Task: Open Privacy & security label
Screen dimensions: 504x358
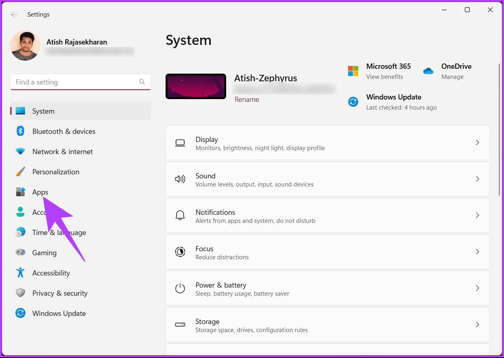Action: click(60, 293)
